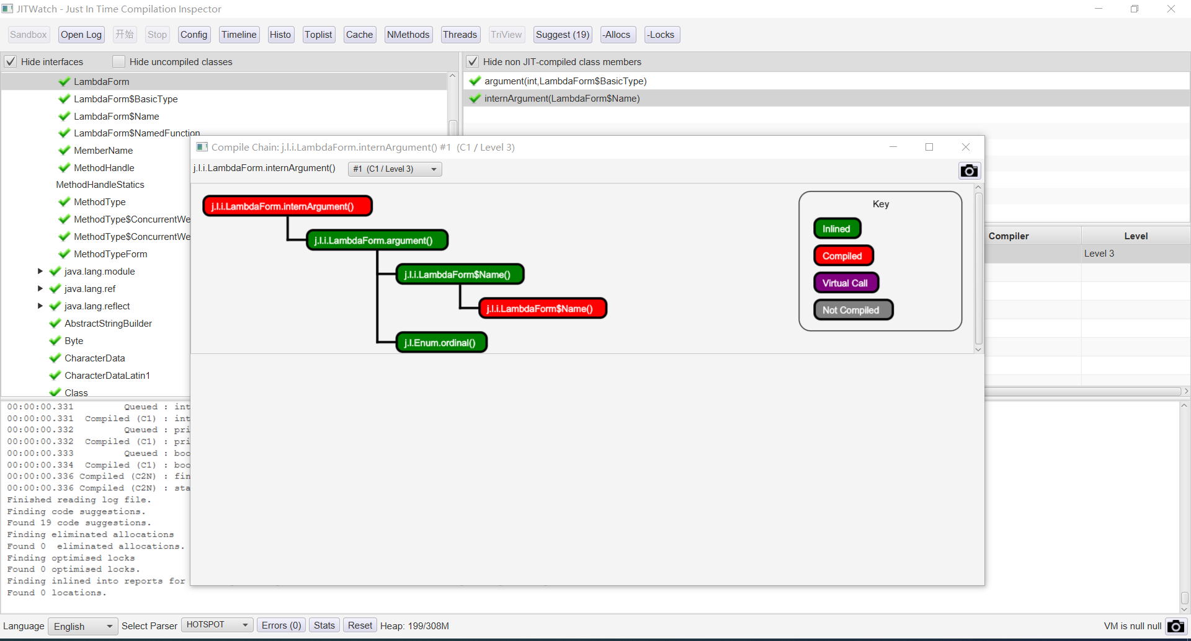Open the Language dropdown set to English
Viewport: 1191px width, 641px height.
[x=83, y=626]
